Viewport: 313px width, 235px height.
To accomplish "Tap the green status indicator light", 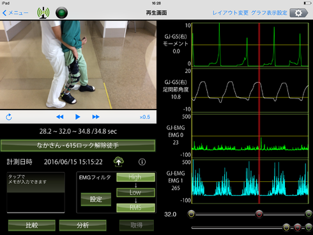I will [61, 13].
